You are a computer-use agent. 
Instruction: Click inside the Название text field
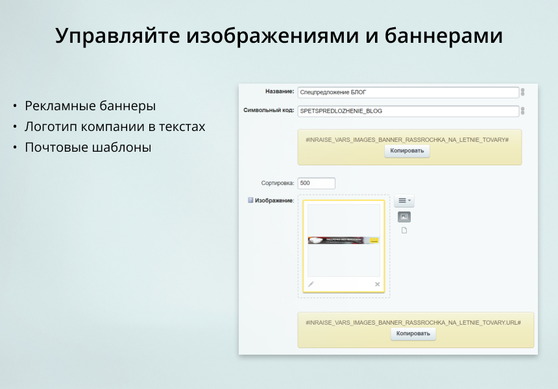coord(407,92)
